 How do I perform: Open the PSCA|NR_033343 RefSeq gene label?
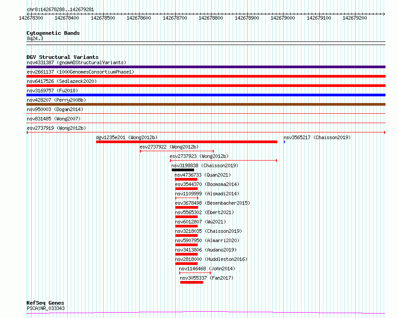(46, 308)
